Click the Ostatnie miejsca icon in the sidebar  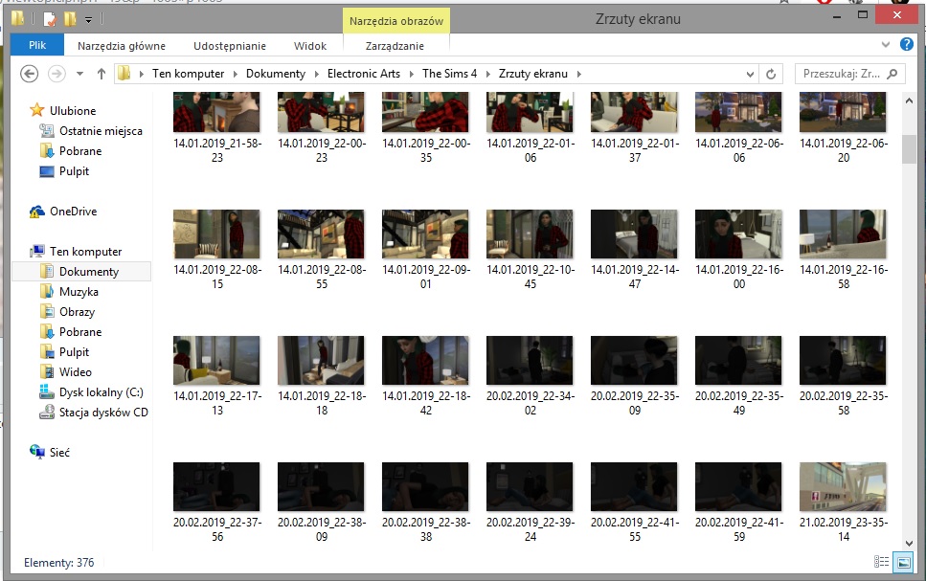pyautogui.click(x=47, y=130)
